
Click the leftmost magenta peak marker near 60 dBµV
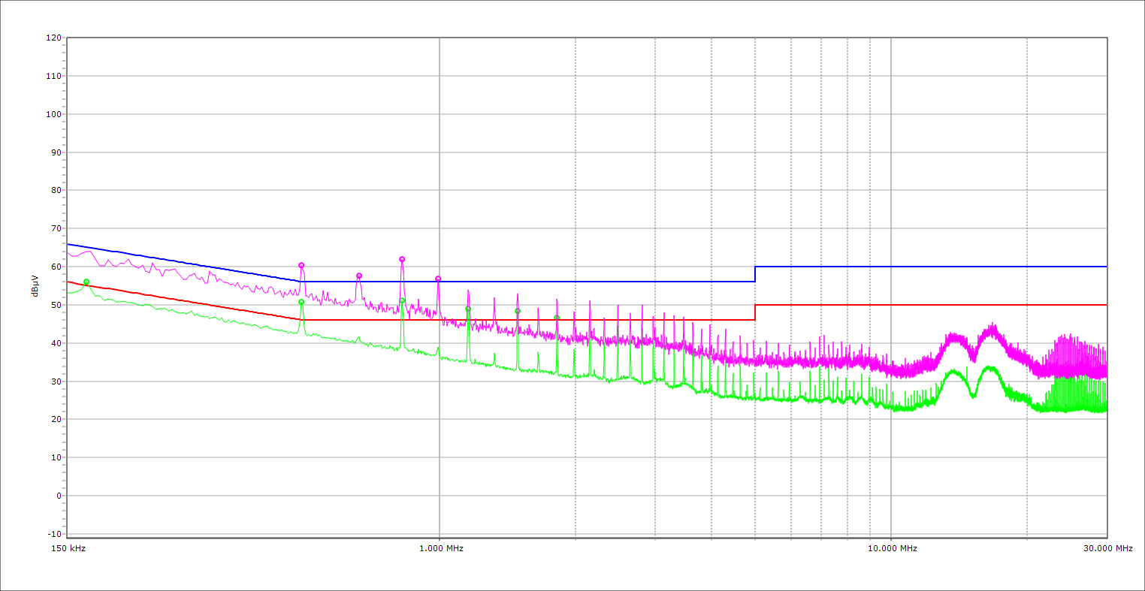(301, 266)
